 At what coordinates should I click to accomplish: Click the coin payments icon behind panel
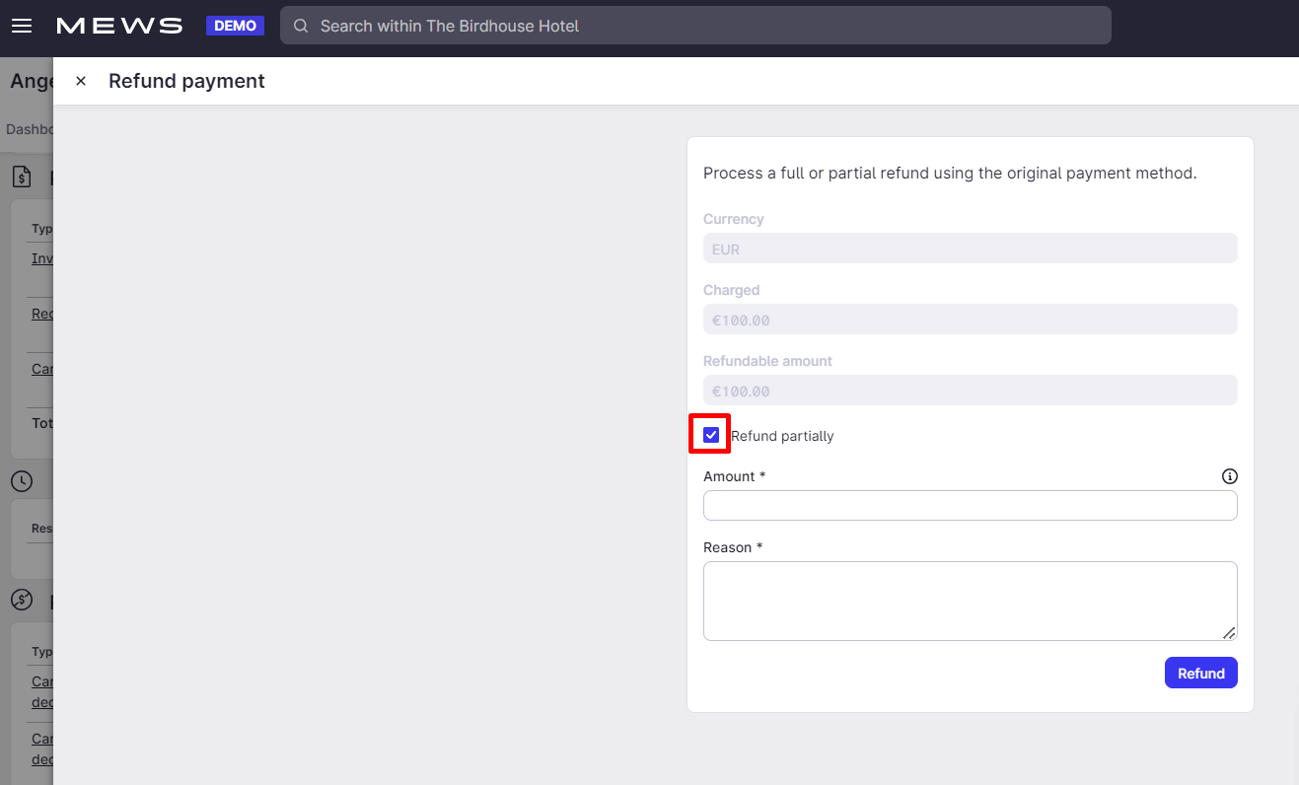tap(22, 600)
